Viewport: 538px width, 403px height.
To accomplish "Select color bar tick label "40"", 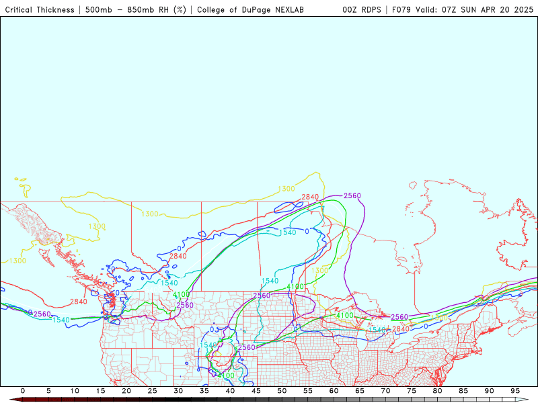I will [230, 391].
